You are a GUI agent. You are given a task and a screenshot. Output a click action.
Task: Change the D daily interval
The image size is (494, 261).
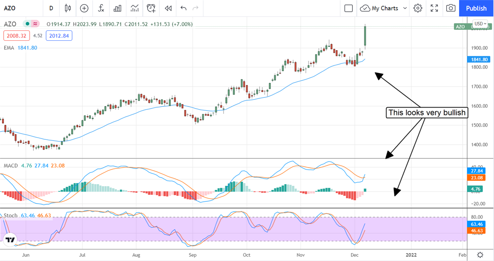[51, 8]
